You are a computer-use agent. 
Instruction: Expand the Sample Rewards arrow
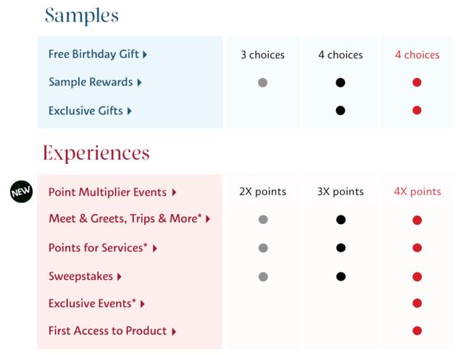(x=139, y=82)
